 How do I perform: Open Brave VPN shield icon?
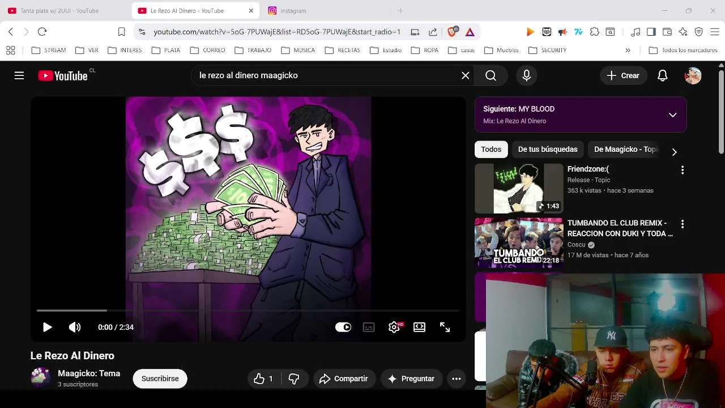(699, 32)
